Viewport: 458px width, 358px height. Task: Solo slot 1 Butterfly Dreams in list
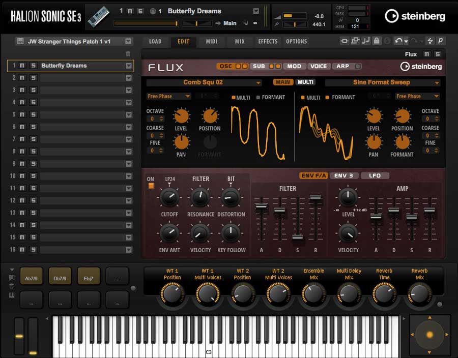pos(33,66)
